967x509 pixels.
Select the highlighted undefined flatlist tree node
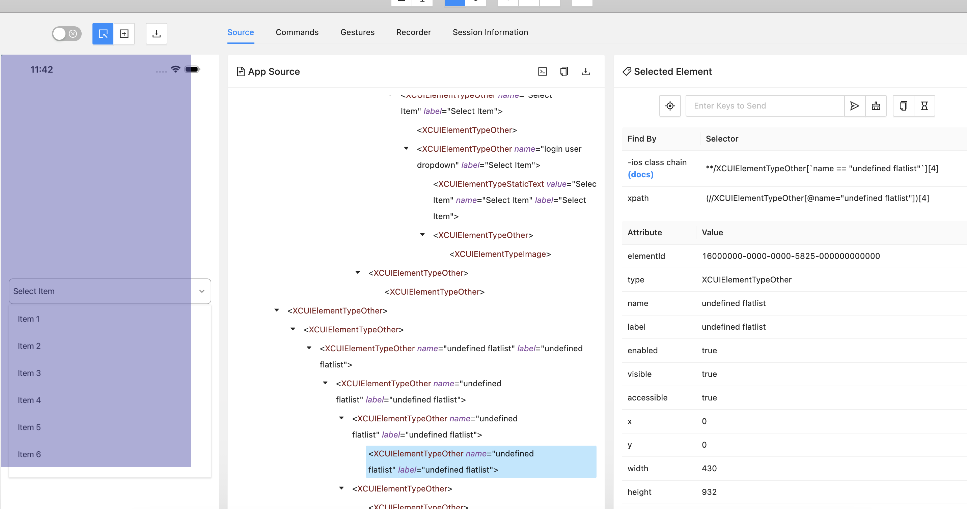[481, 461]
